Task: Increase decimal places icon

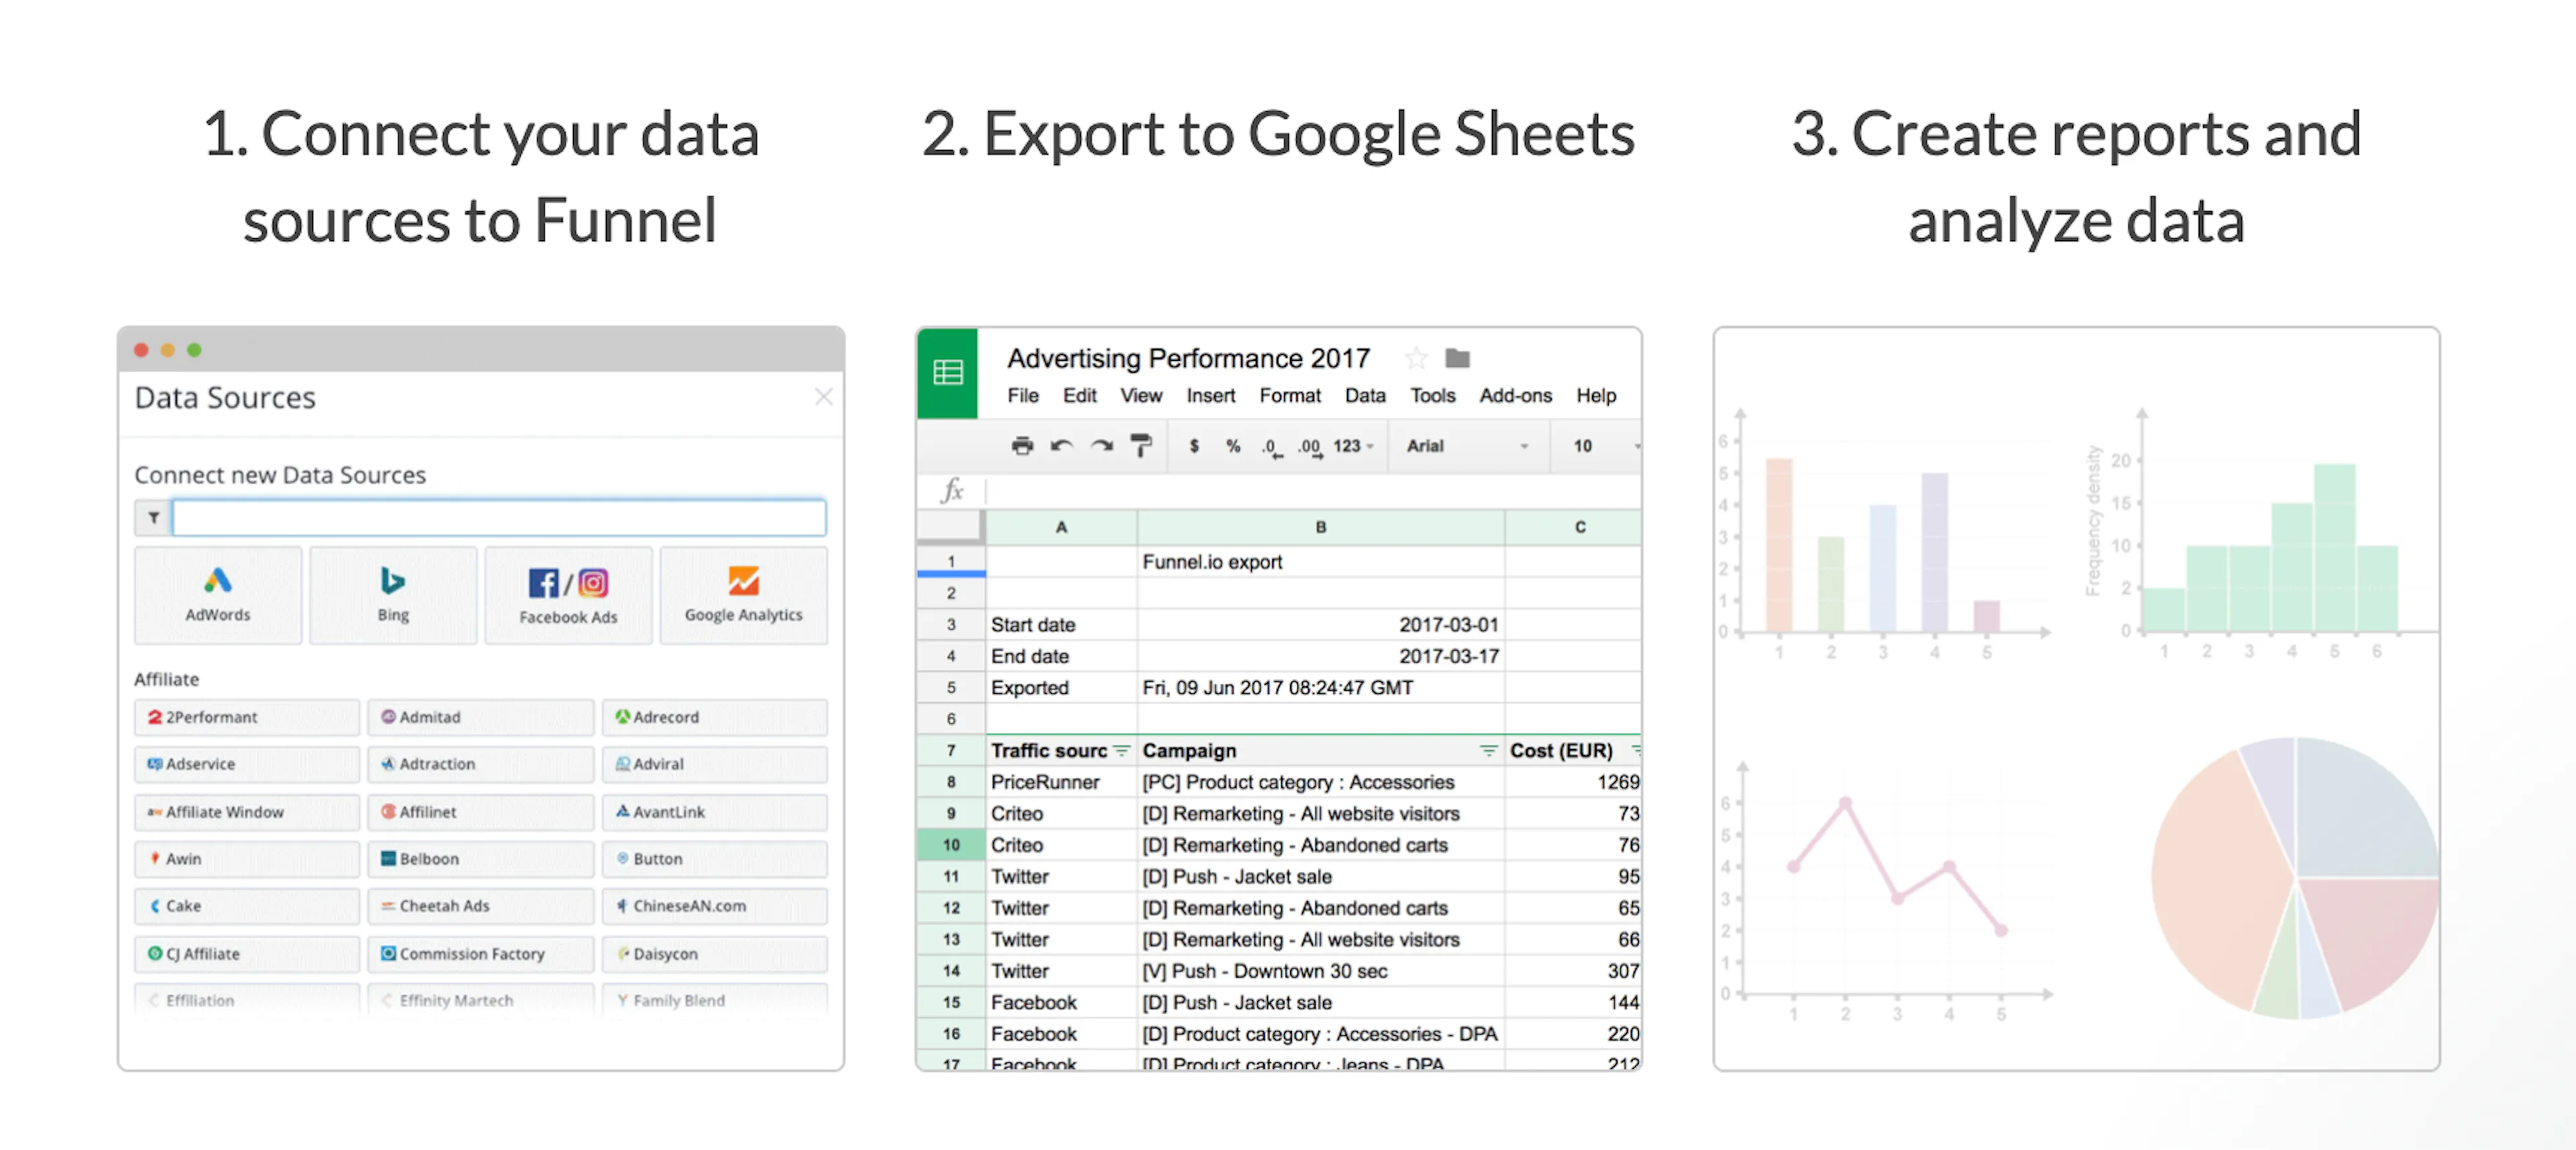Action: coord(1310,447)
